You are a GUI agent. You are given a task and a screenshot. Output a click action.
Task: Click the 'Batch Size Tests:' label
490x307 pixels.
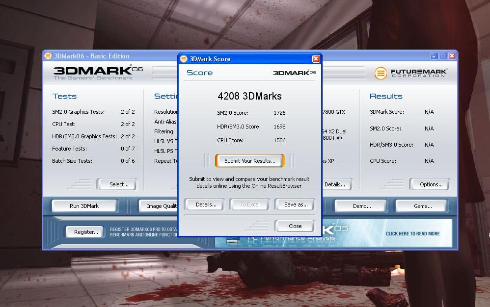pyautogui.click(x=72, y=161)
